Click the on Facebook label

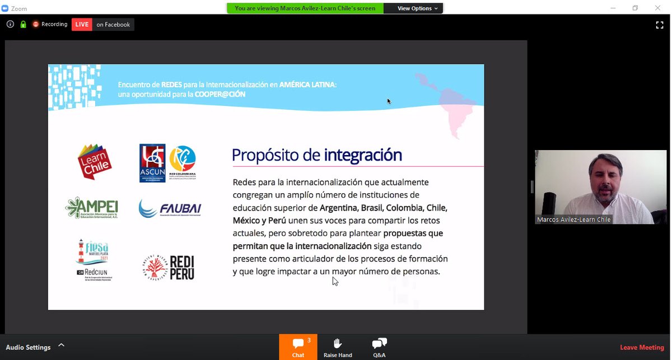113,24
